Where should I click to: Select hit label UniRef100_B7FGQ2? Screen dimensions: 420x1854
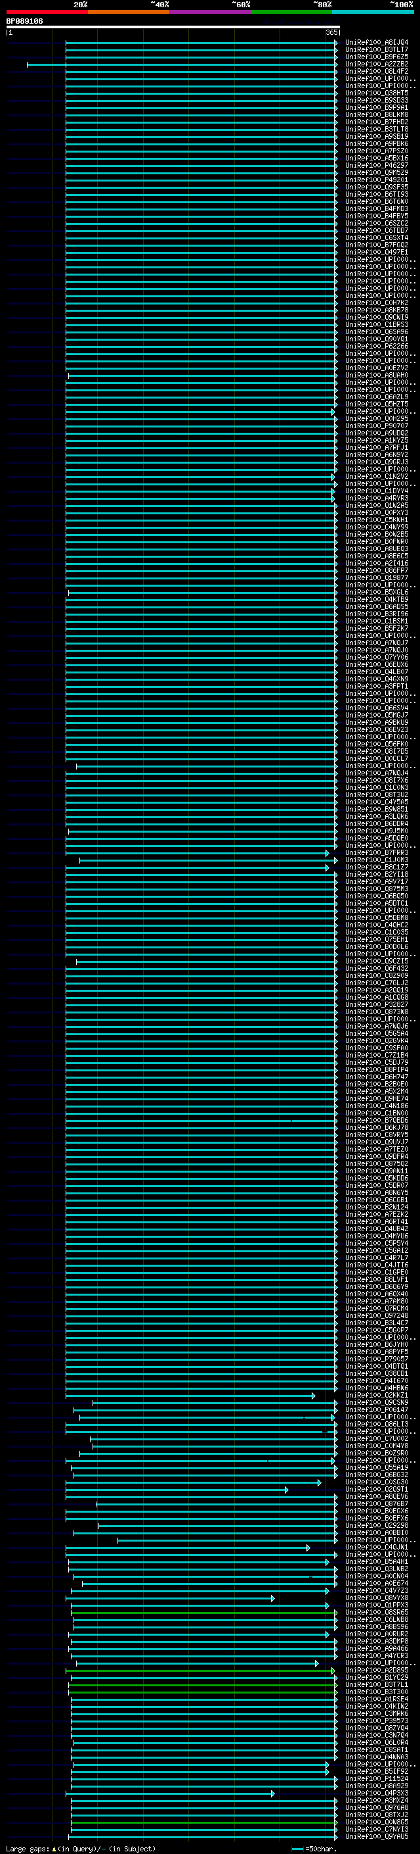pos(377,245)
